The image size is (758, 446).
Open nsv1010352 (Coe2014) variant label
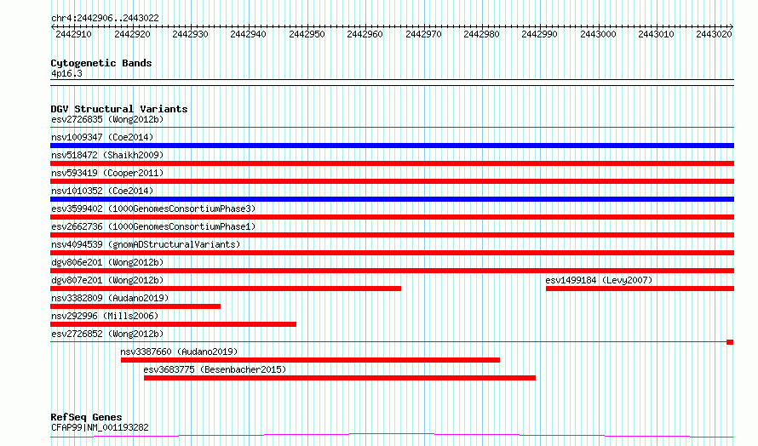[102, 191]
